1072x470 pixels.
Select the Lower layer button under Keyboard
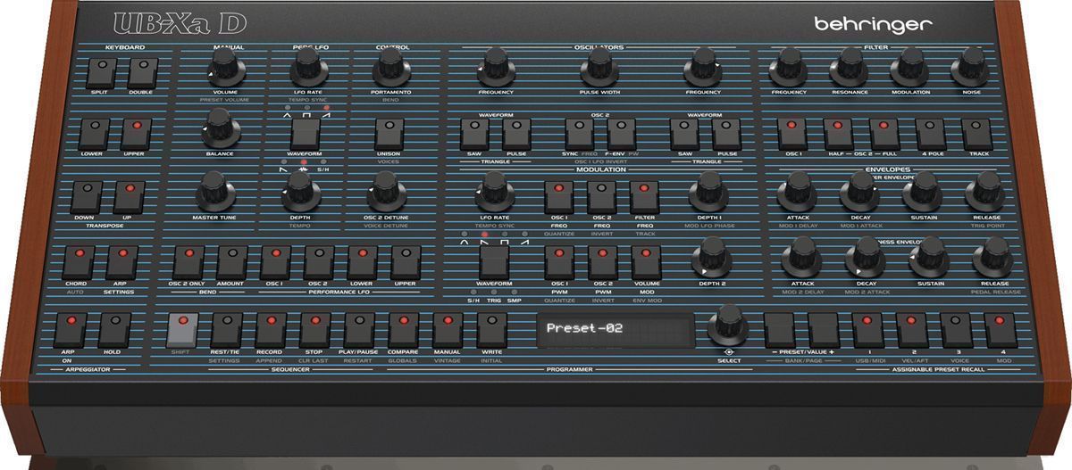coord(94,134)
